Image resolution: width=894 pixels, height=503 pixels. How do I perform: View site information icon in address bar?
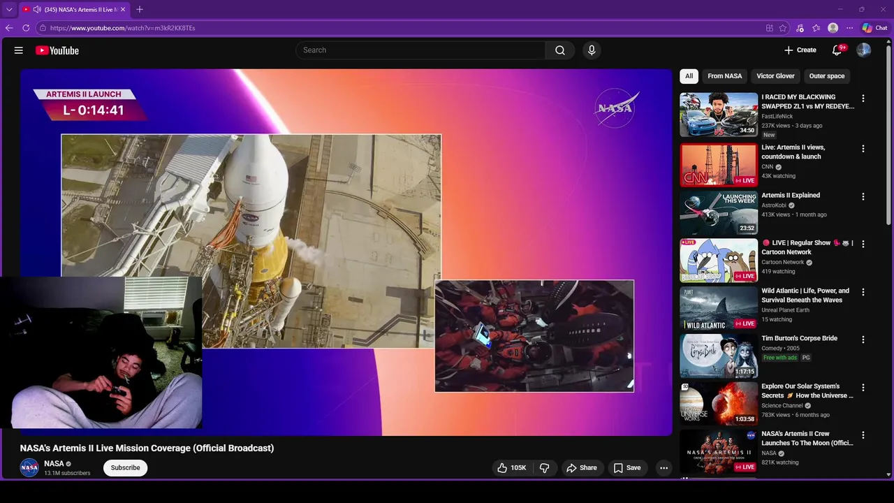43,28
